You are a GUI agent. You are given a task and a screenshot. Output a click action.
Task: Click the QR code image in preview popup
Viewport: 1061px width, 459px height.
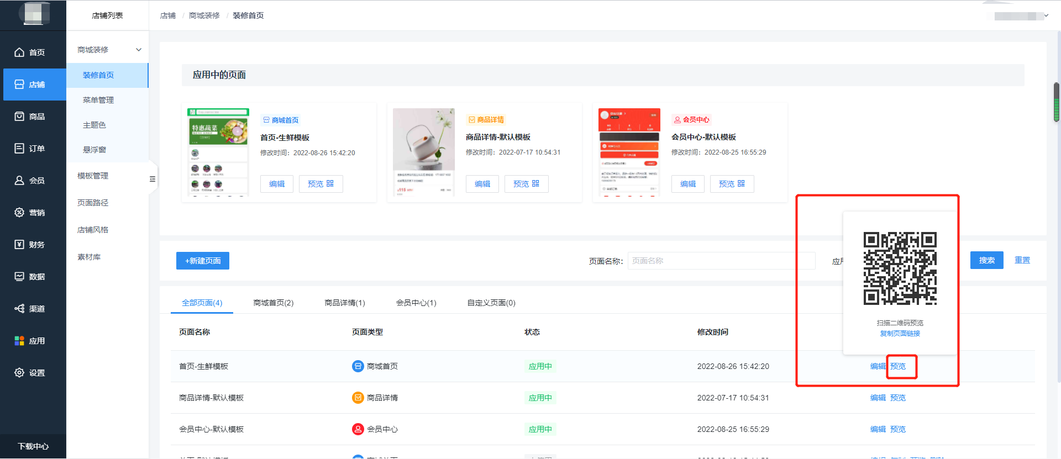point(900,268)
